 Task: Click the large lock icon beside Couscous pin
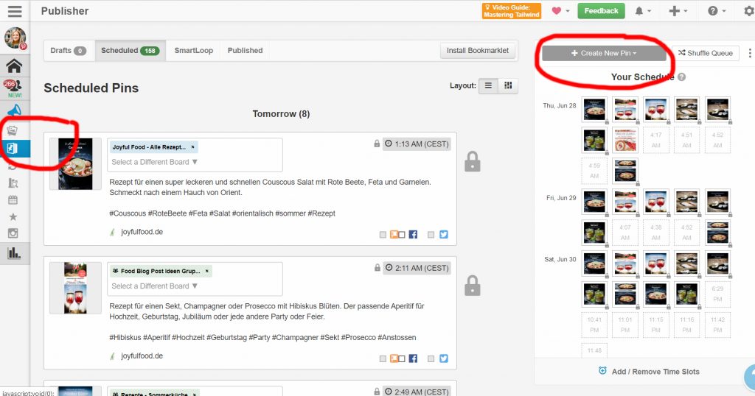(x=473, y=162)
